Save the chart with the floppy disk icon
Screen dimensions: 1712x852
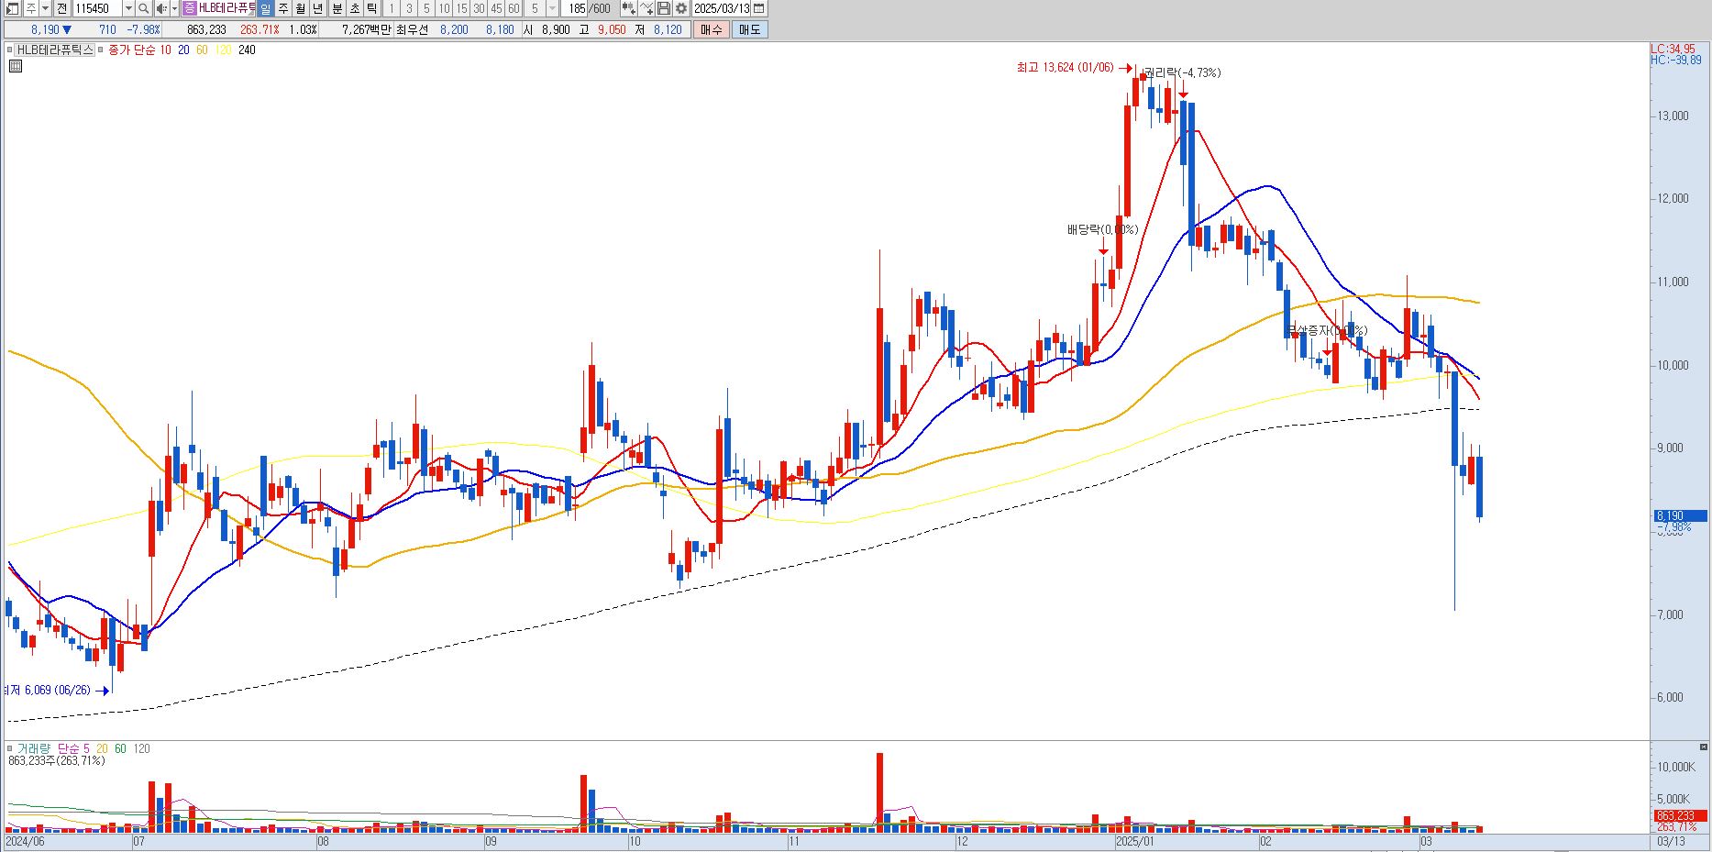click(664, 8)
